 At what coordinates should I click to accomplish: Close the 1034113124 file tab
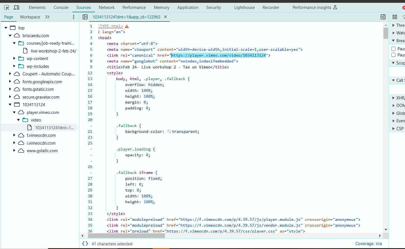coord(165,17)
